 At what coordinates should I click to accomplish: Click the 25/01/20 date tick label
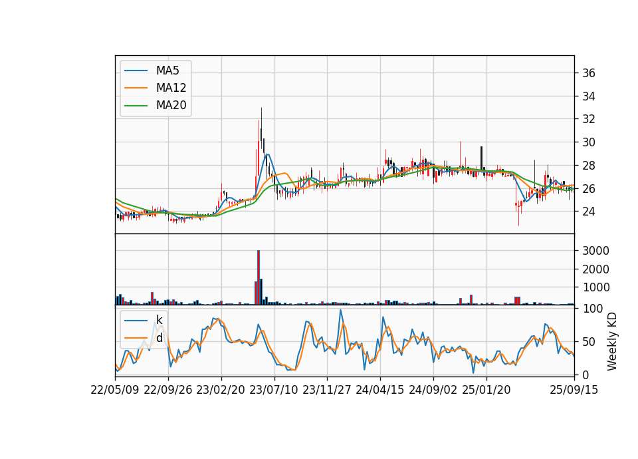click(x=486, y=390)
